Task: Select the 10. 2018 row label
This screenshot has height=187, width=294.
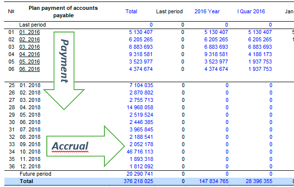Action: click(x=30, y=152)
